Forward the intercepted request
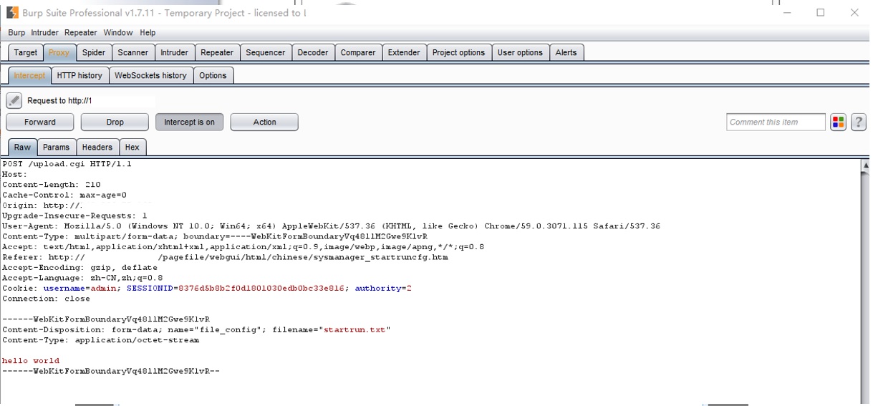This screenshot has width=873, height=406. point(40,122)
